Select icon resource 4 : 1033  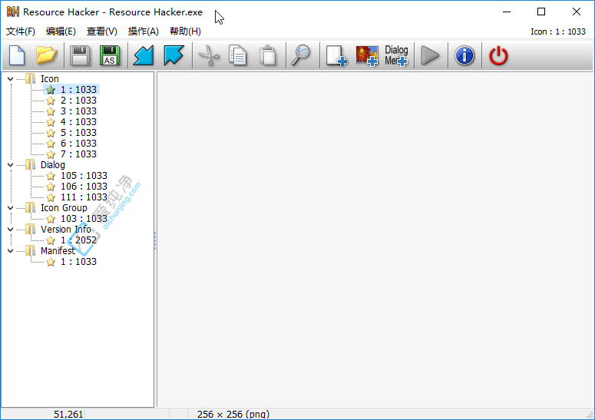pos(78,122)
